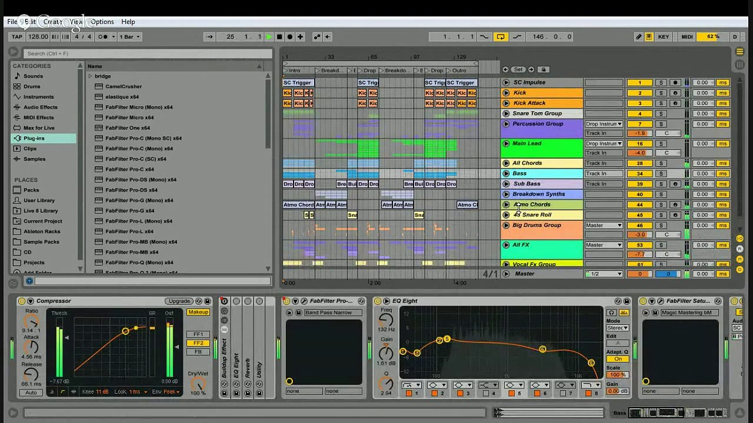Unfold the Percussion Group track
Image resolution: width=753 pixels, height=423 pixels.
506,124
